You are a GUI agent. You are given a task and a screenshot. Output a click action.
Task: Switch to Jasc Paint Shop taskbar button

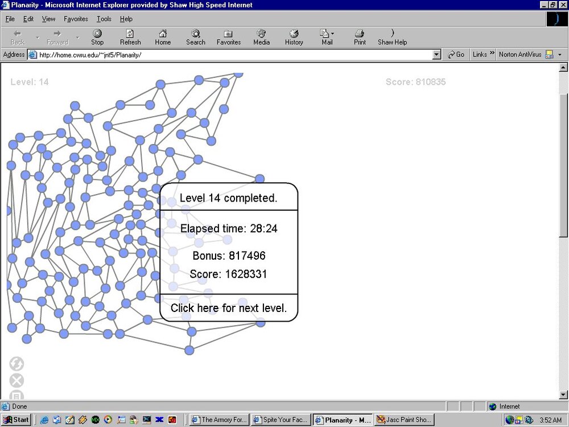click(405, 420)
